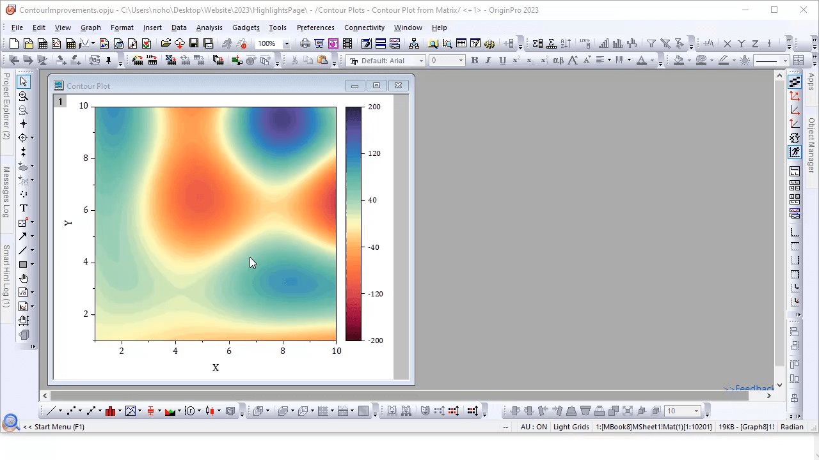
Task: Click the Add Filter funnel icon
Action: tap(651, 43)
